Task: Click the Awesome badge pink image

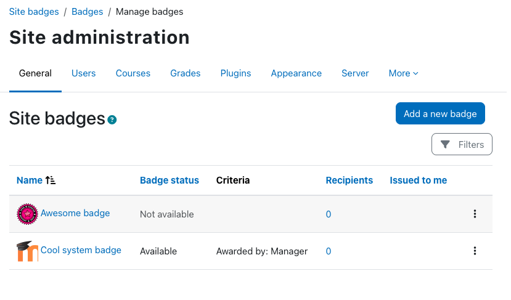Action: click(x=27, y=214)
